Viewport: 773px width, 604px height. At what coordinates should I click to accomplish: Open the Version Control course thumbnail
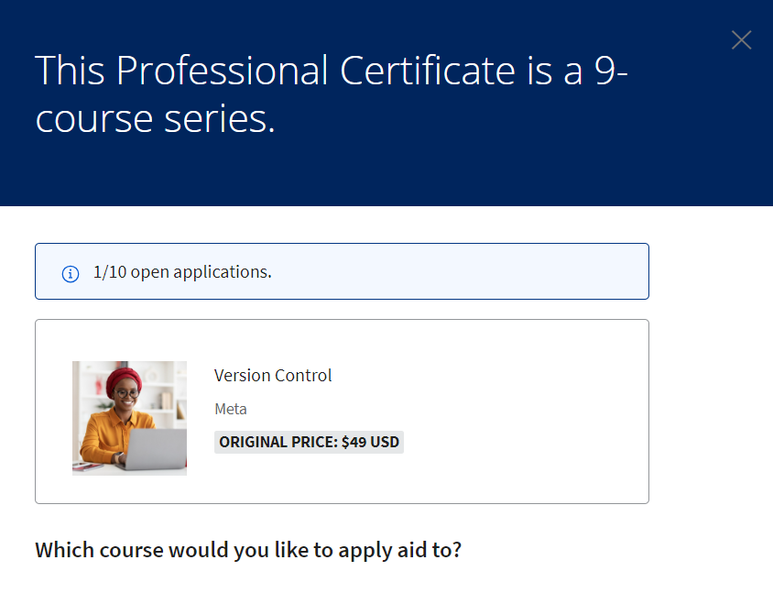[x=129, y=418]
